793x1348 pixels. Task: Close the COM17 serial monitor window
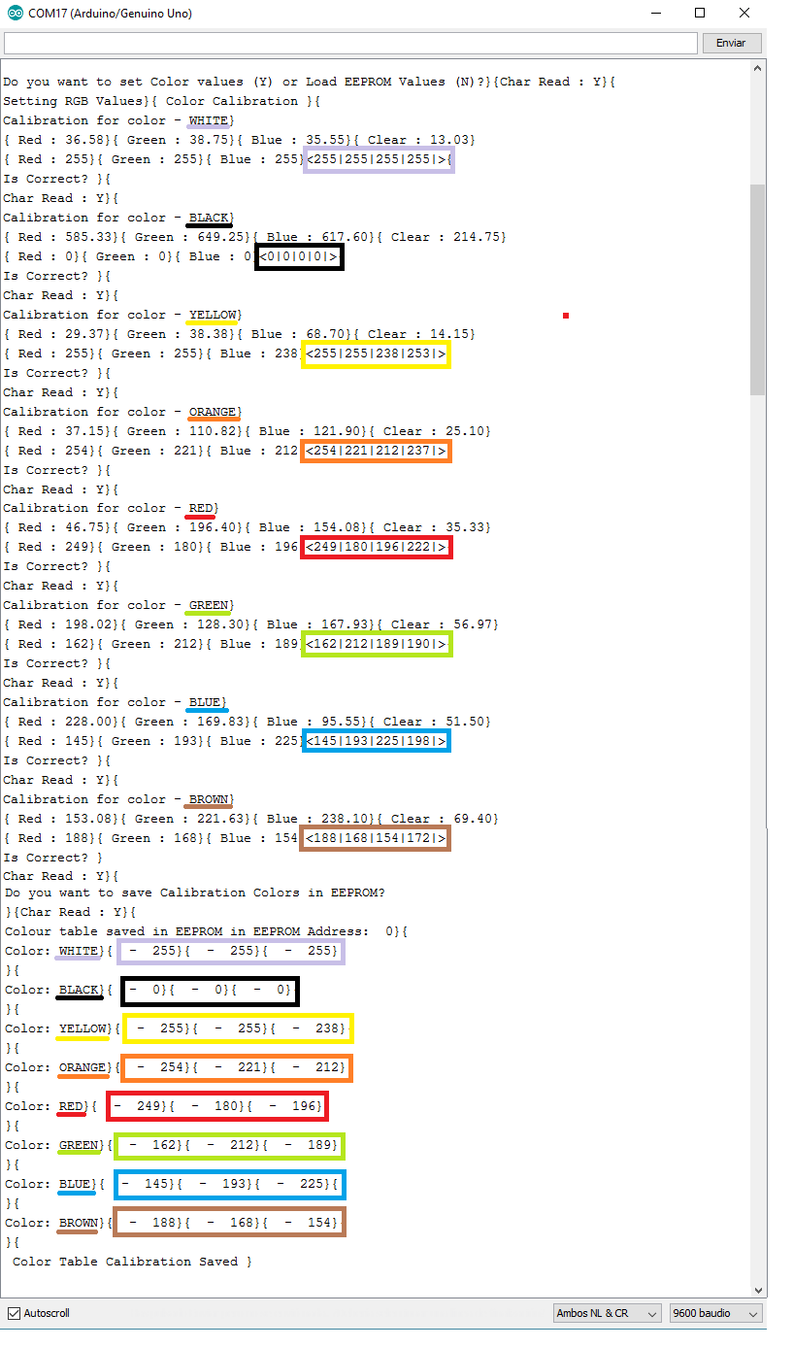(x=744, y=14)
